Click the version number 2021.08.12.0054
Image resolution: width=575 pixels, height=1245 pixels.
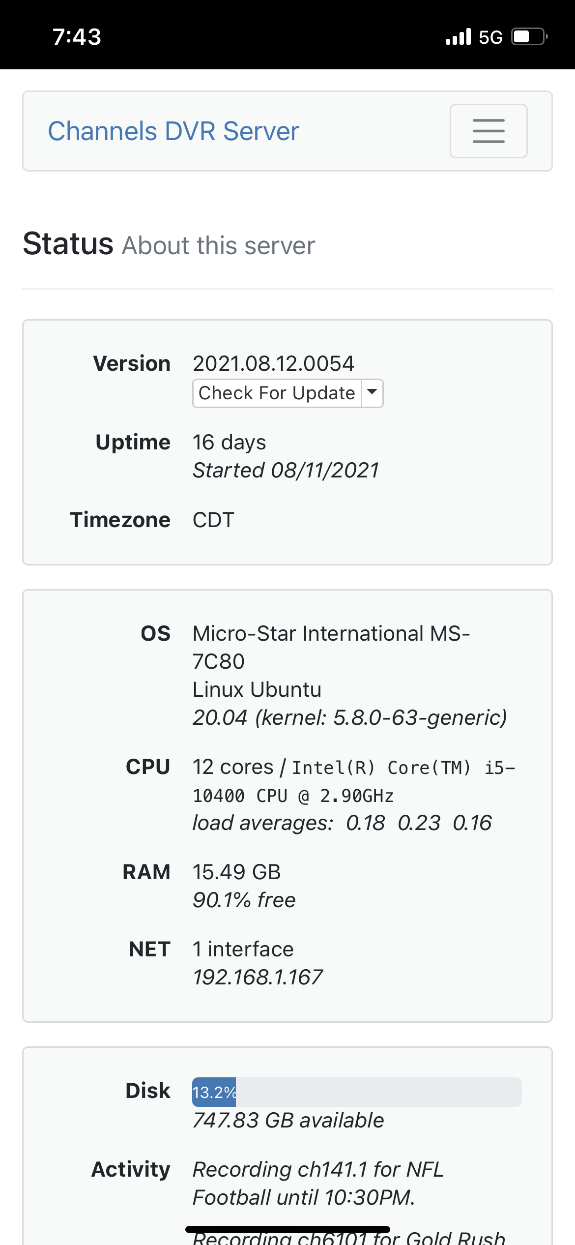(273, 364)
